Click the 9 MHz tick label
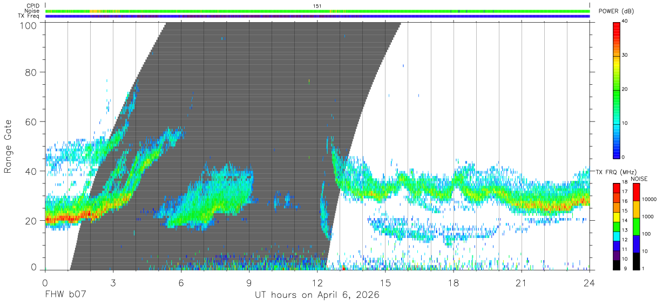 pos(625,268)
